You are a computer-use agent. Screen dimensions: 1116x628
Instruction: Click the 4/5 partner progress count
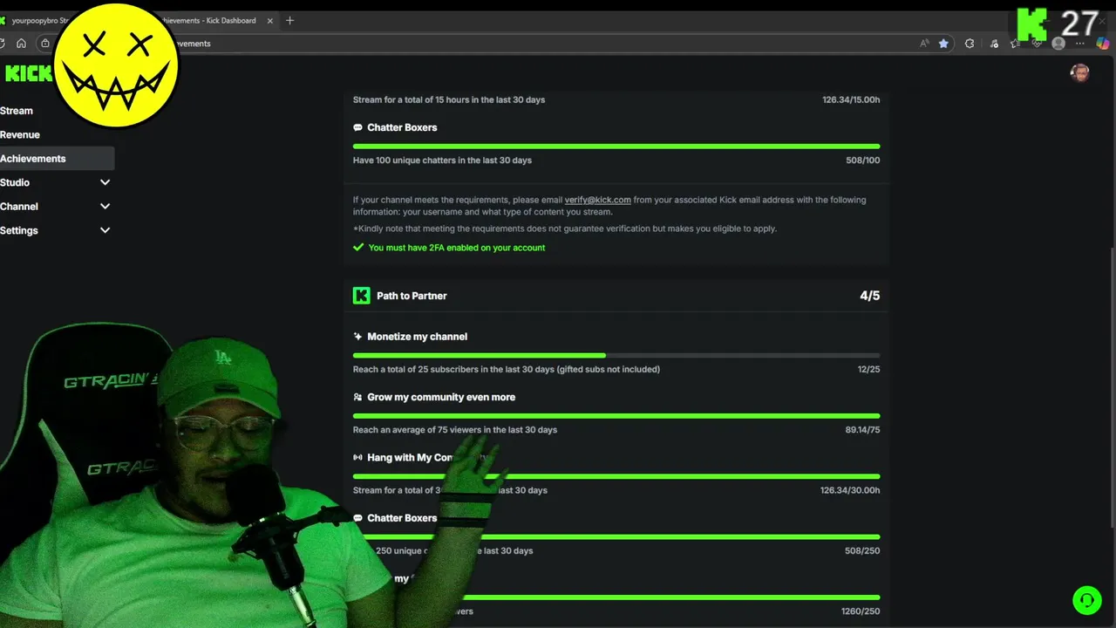click(x=869, y=296)
